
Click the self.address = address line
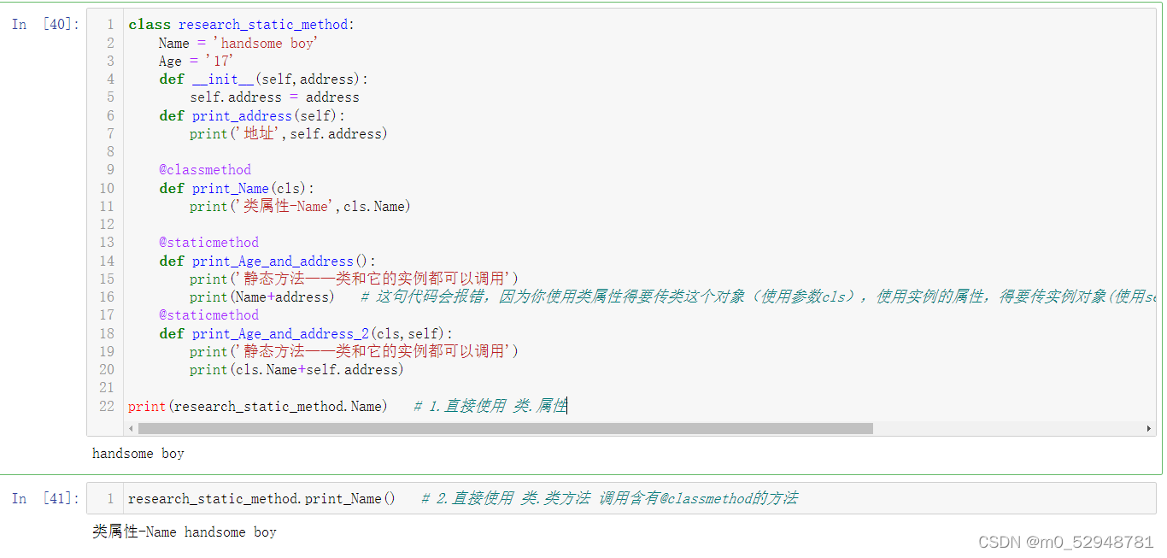coord(273,97)
